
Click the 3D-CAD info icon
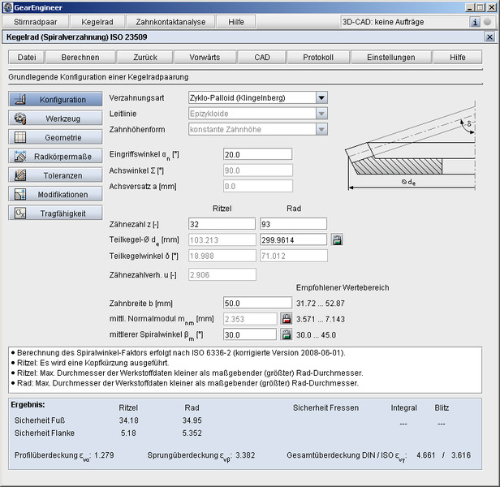(x=476, y=22)
